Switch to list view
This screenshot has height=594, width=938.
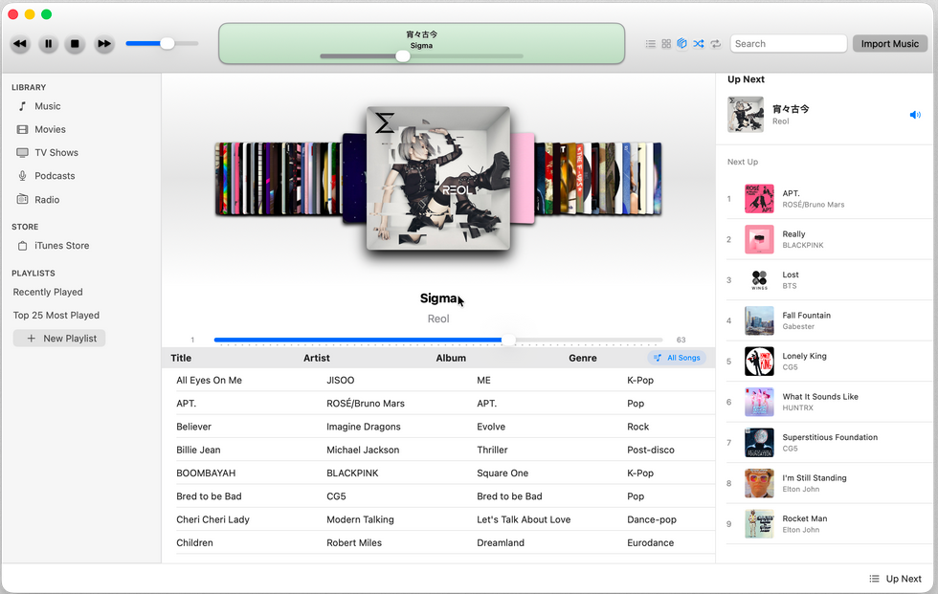tap(652, 43)
